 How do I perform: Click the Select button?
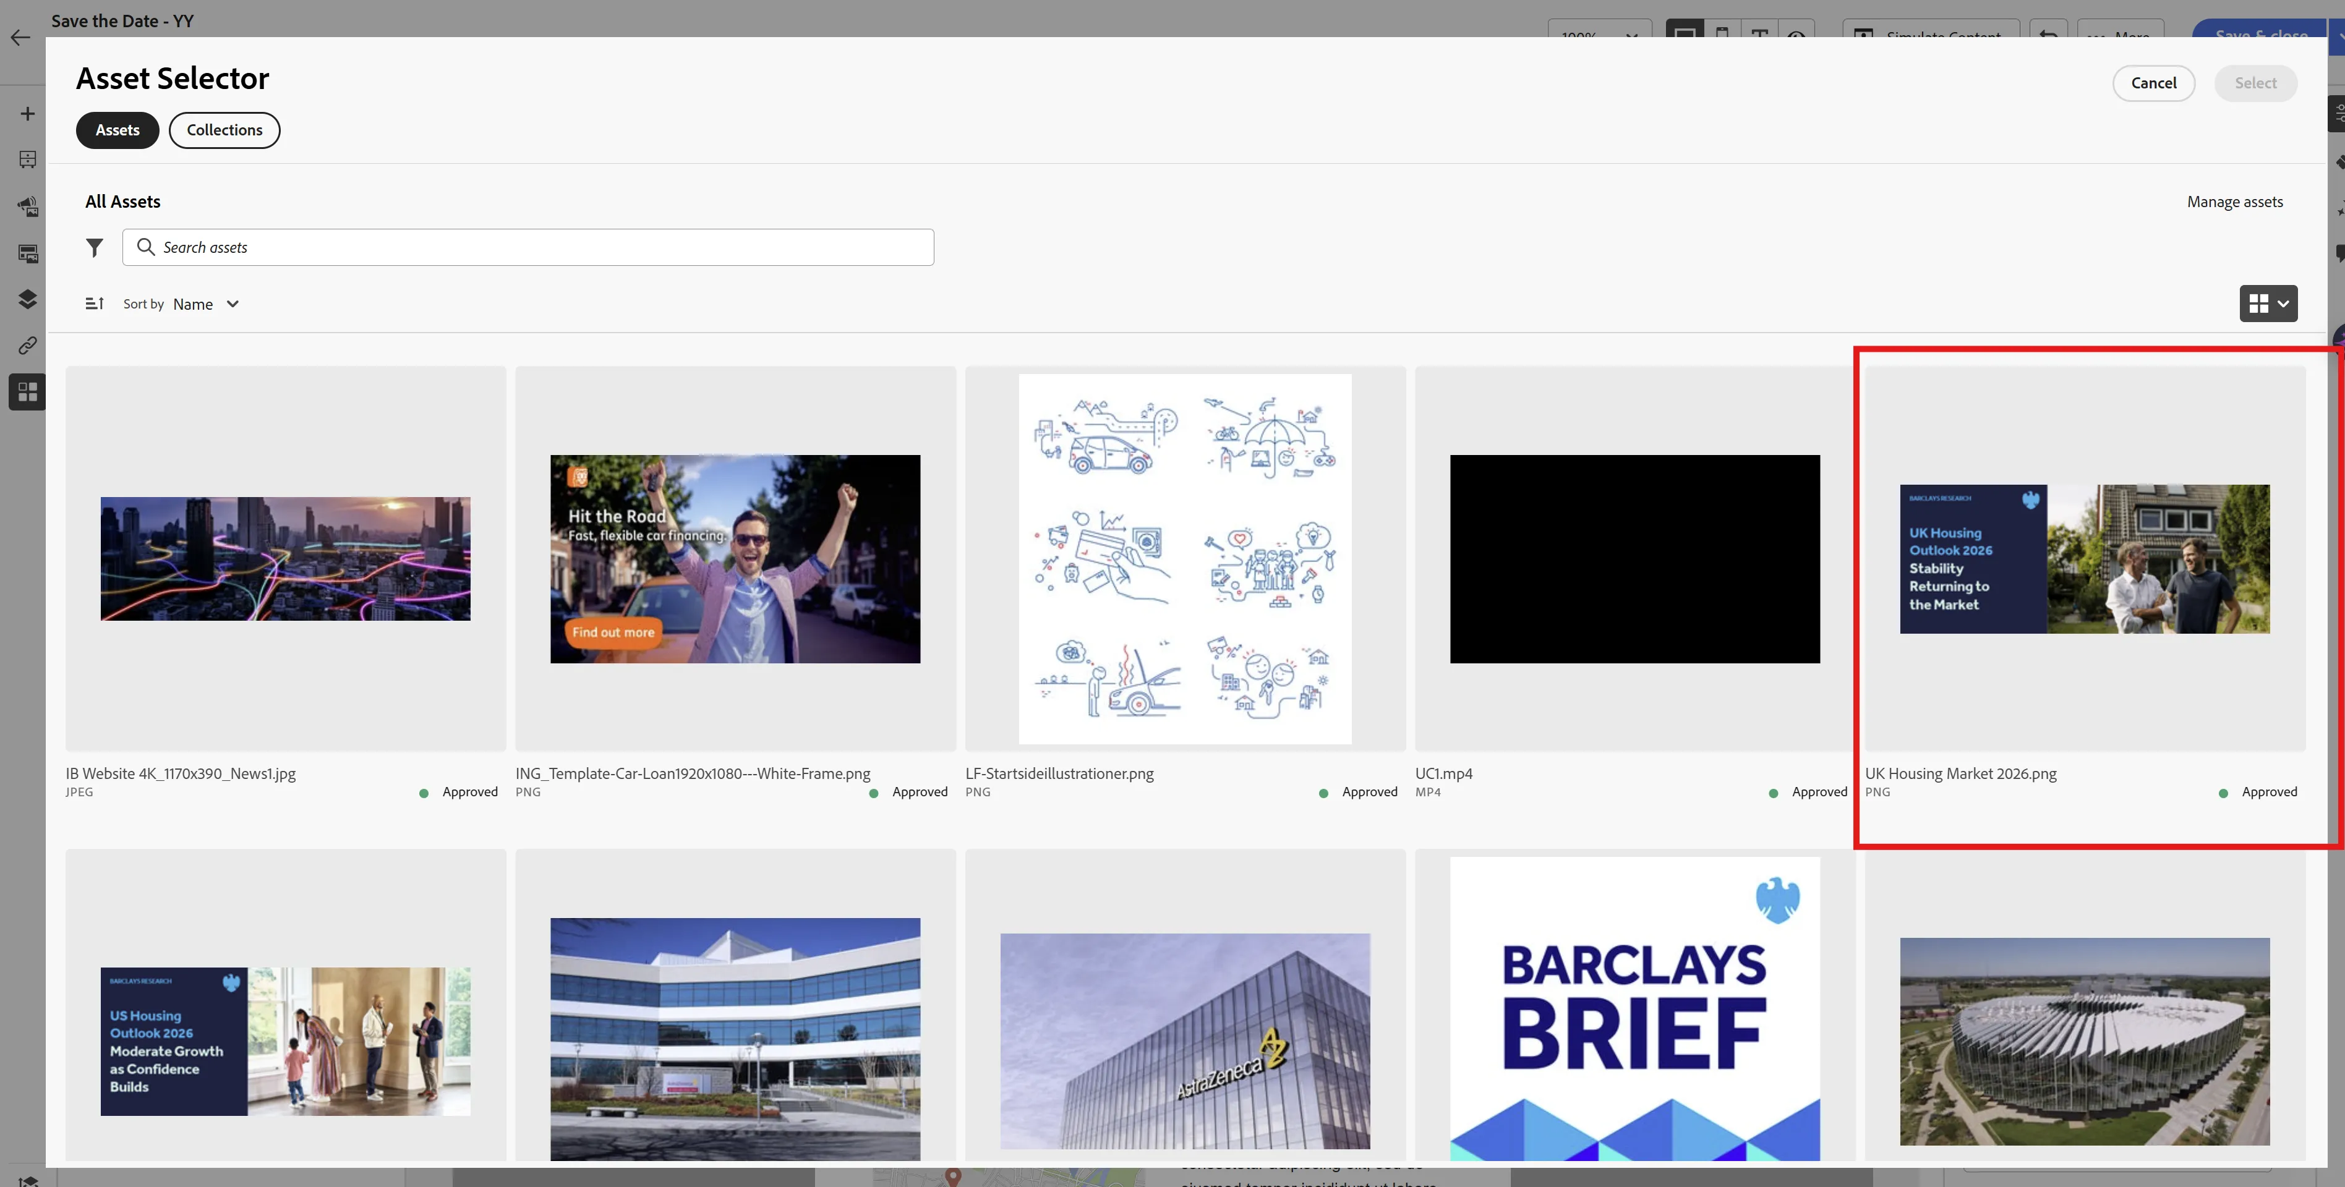pos(2255,83)
